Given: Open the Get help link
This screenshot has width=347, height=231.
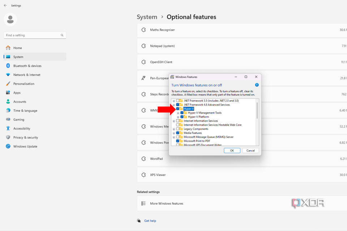Looking at the screenshot, I should [150, 221].
